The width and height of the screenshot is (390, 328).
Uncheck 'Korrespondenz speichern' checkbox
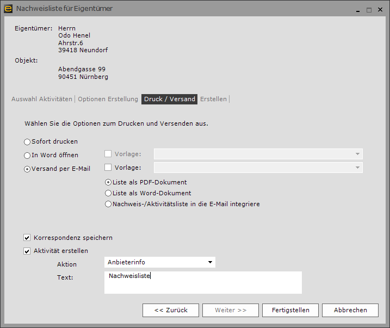(27, 238)
